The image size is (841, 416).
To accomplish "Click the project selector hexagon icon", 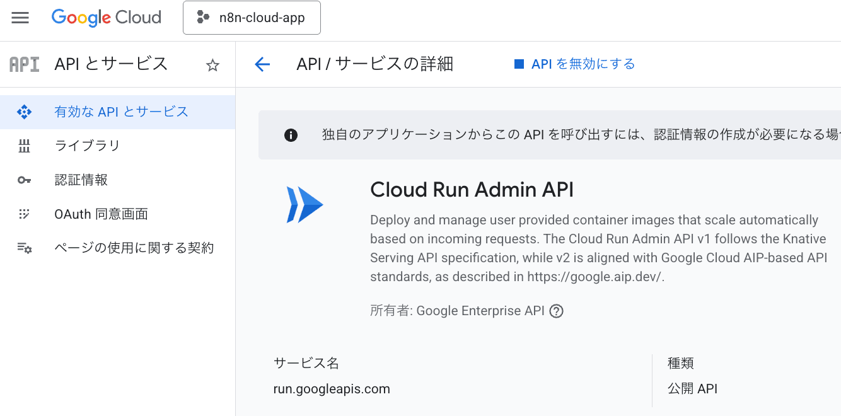I will tap(203, 18).
